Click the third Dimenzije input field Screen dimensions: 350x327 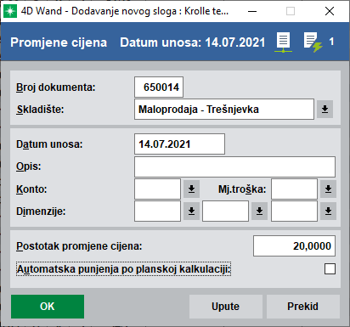click(x=294, y=211)
